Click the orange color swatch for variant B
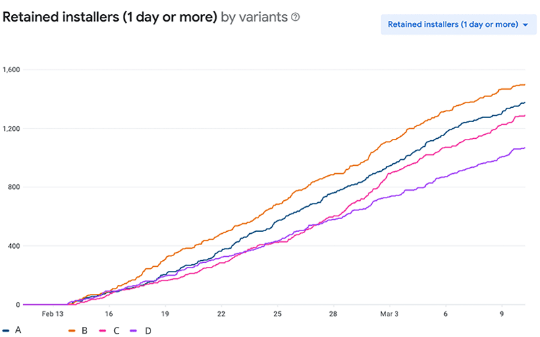540x337 pixels. point(72,330)
